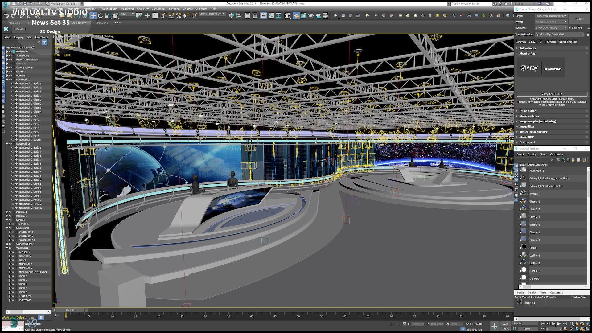Screen dimensions: 592x333
Task: Collapse the NewsDesk-2 layer
Action: coord(7,144)
